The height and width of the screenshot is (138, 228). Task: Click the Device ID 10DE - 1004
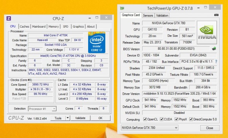click(x=151, y=55)
